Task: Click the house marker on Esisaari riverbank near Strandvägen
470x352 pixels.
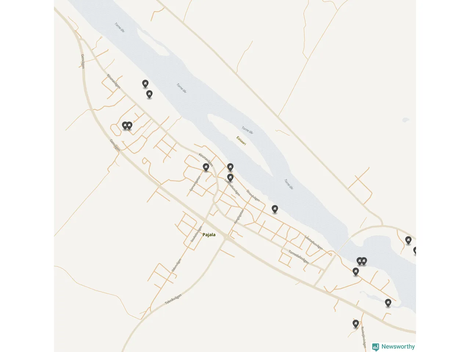Action: (275, 209)
